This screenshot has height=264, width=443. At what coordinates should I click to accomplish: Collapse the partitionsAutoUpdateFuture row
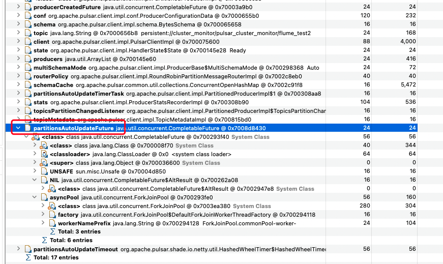click(18, 128)
